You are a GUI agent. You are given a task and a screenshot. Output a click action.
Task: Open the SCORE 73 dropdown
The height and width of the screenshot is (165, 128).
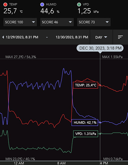pos(94,22)
